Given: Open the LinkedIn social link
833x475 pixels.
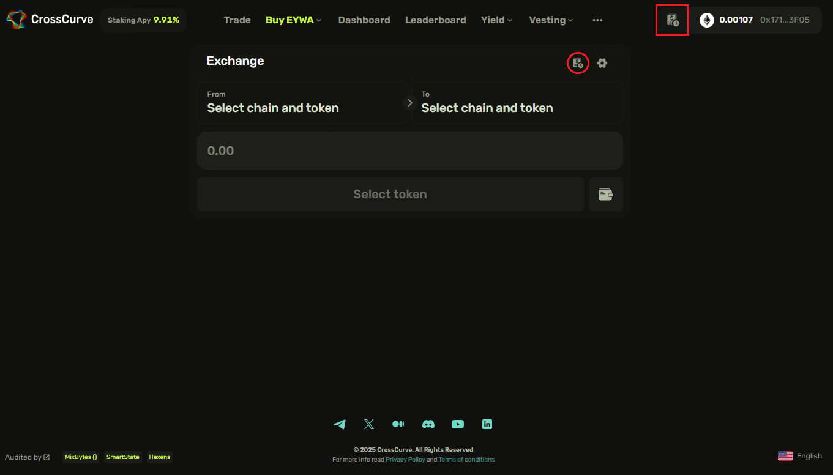Looking at the screenshot, I should (x=487, y=424).
